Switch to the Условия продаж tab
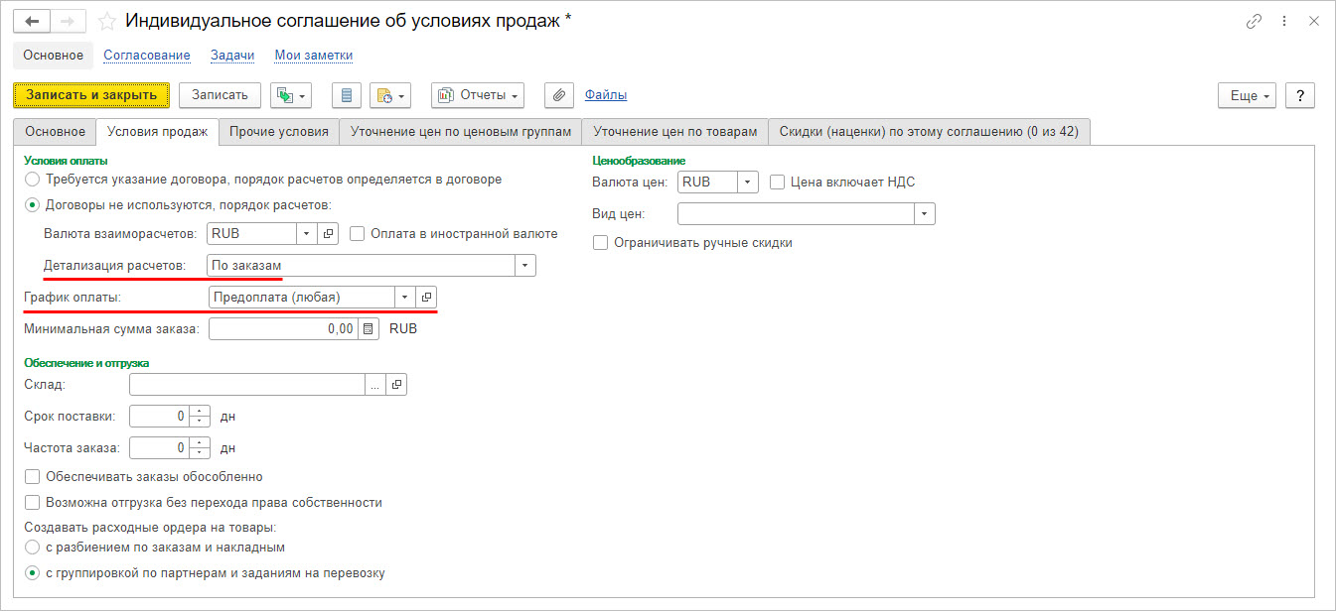1336x611 pixels. coord(157,132)
